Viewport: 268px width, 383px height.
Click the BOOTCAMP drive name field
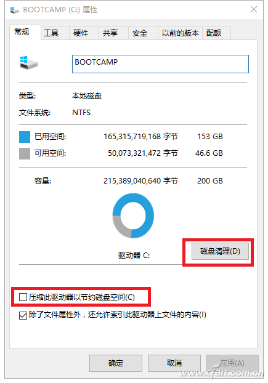[160, 64]
